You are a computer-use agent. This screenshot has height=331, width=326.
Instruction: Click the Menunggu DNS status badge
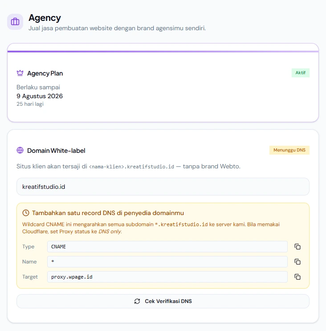click(x=289, y=150)
